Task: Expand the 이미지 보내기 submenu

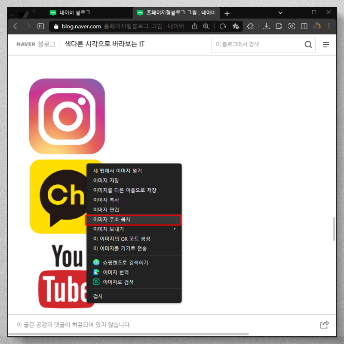Action: click(134, 229)
